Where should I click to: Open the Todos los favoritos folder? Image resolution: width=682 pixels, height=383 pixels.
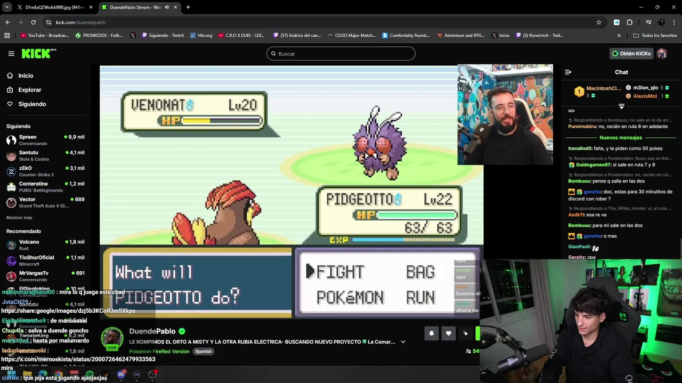tap(655, 35)
